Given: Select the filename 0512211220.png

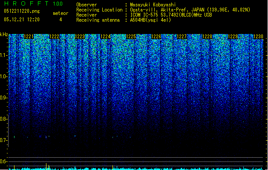Looking at the screenshot, I should (22, 11).
